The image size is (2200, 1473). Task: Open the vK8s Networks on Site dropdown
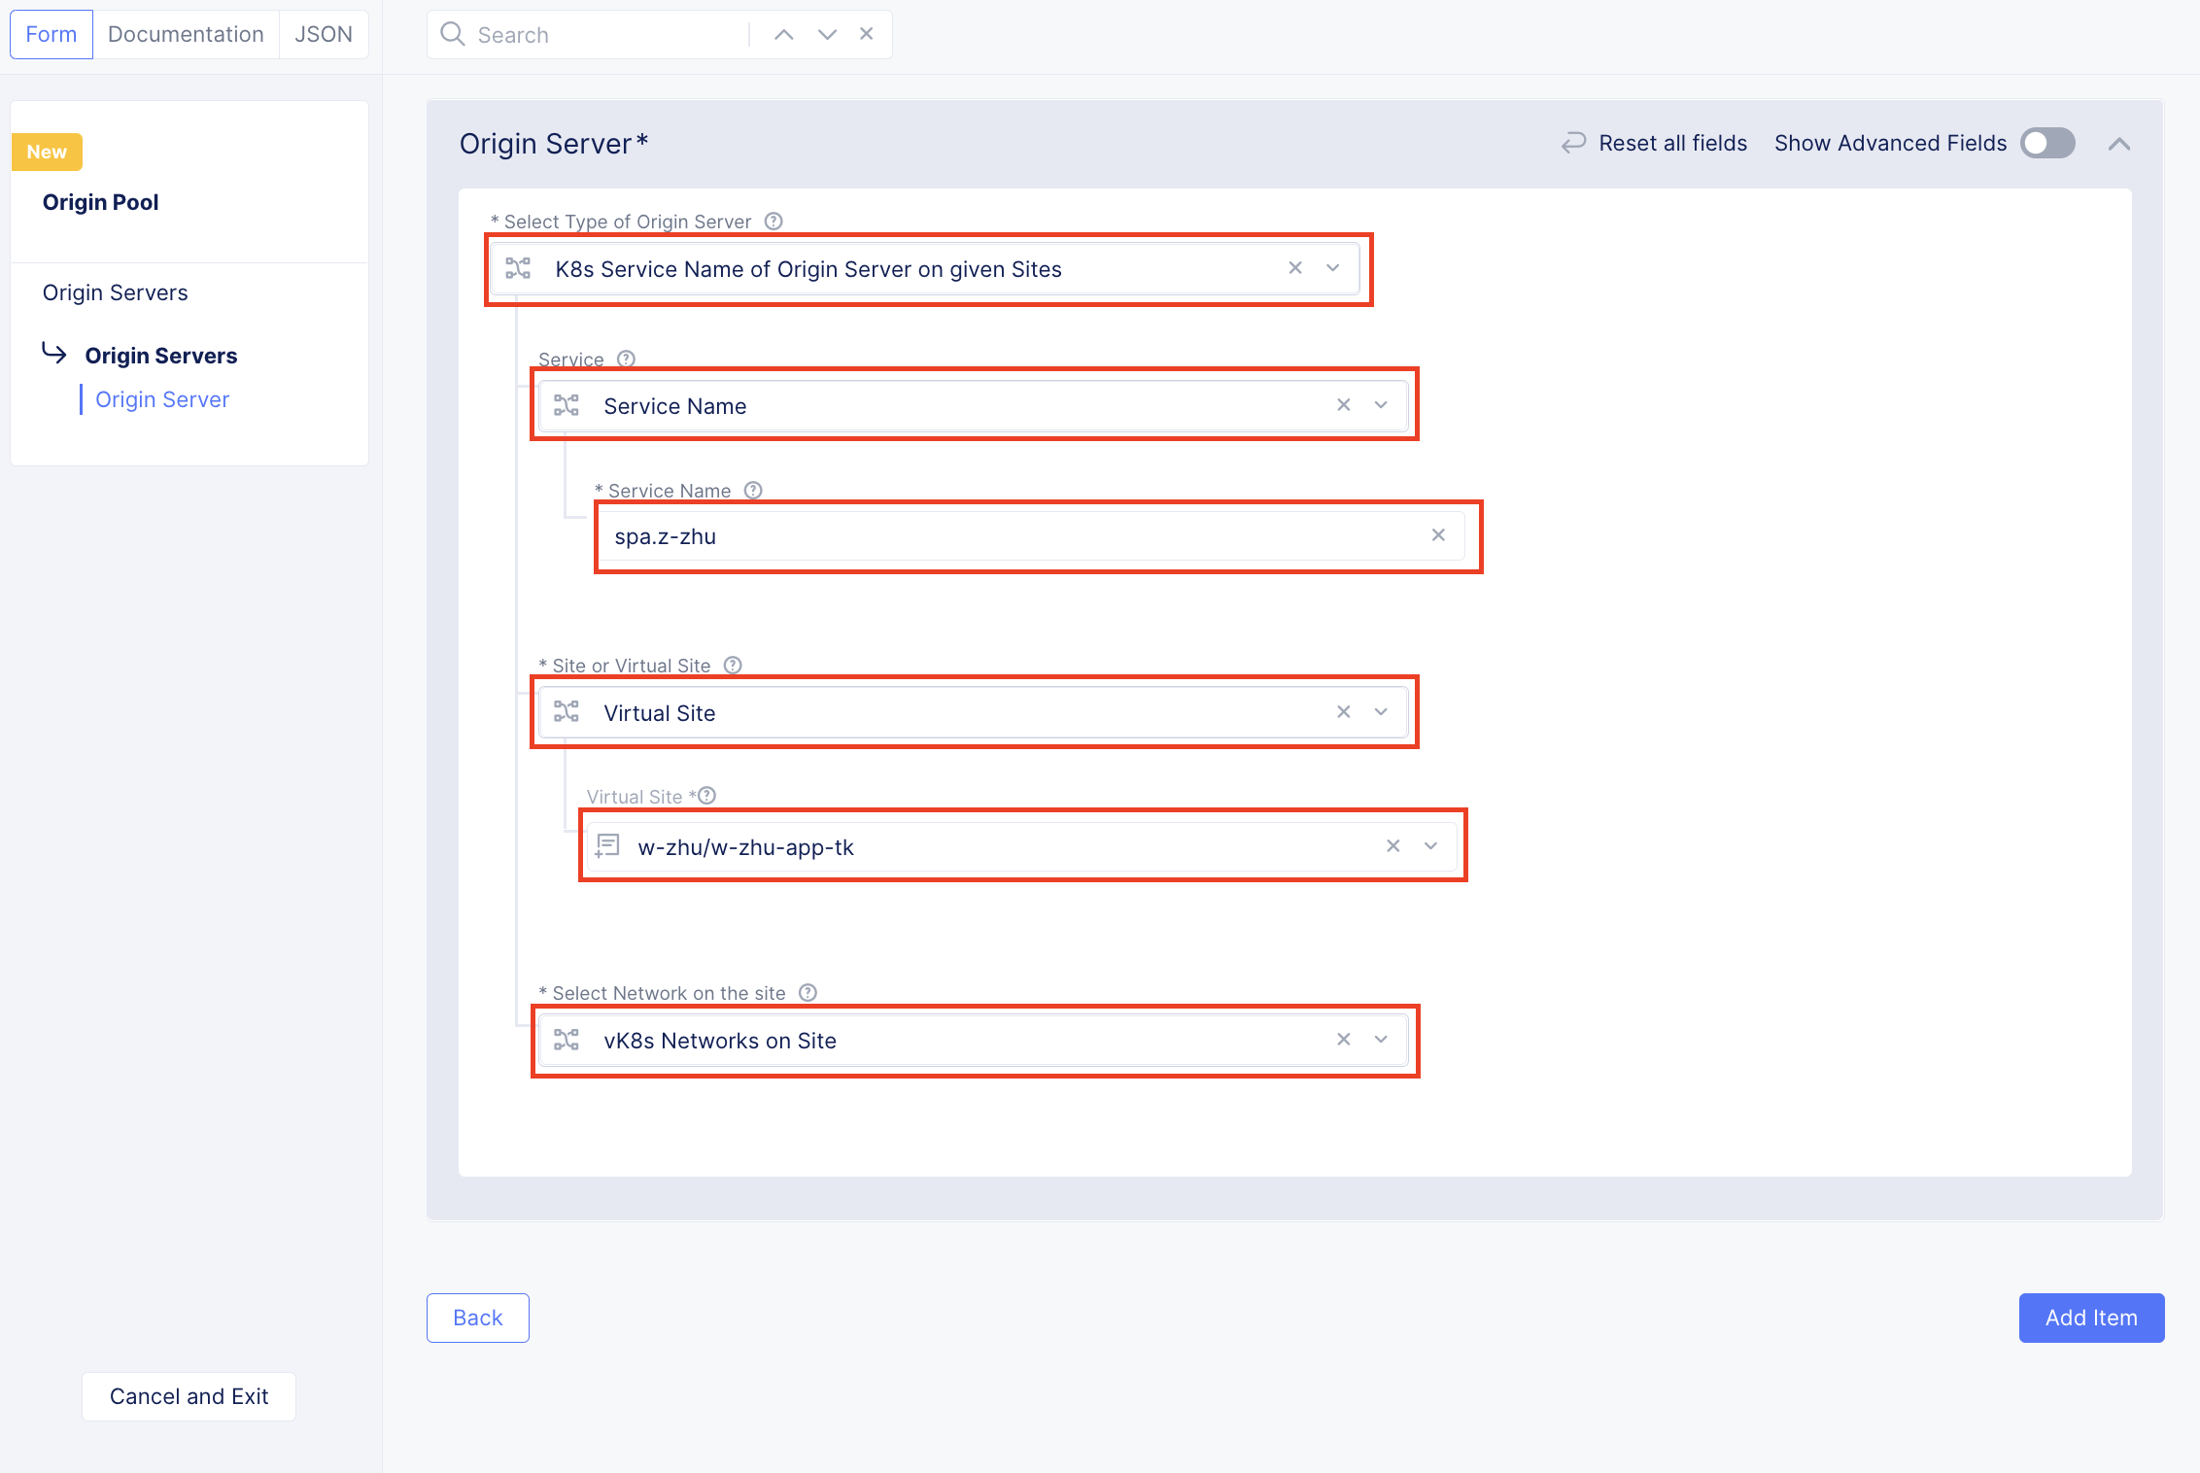point(1381,1040)
